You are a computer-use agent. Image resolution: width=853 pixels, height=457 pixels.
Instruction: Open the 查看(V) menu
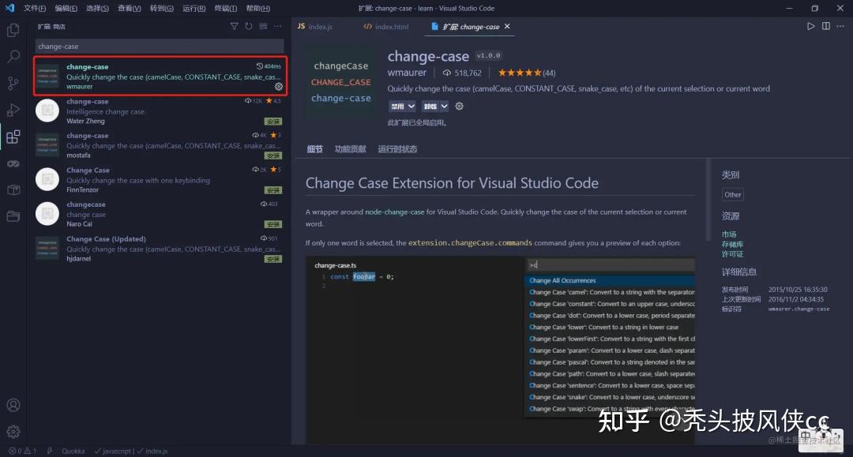[x=130, y=8]
